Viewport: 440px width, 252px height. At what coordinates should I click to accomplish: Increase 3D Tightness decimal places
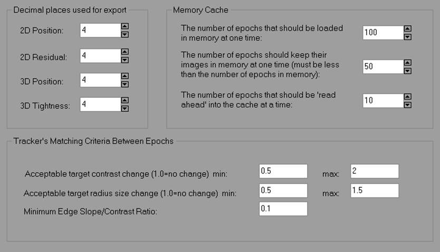coord(125,100)
